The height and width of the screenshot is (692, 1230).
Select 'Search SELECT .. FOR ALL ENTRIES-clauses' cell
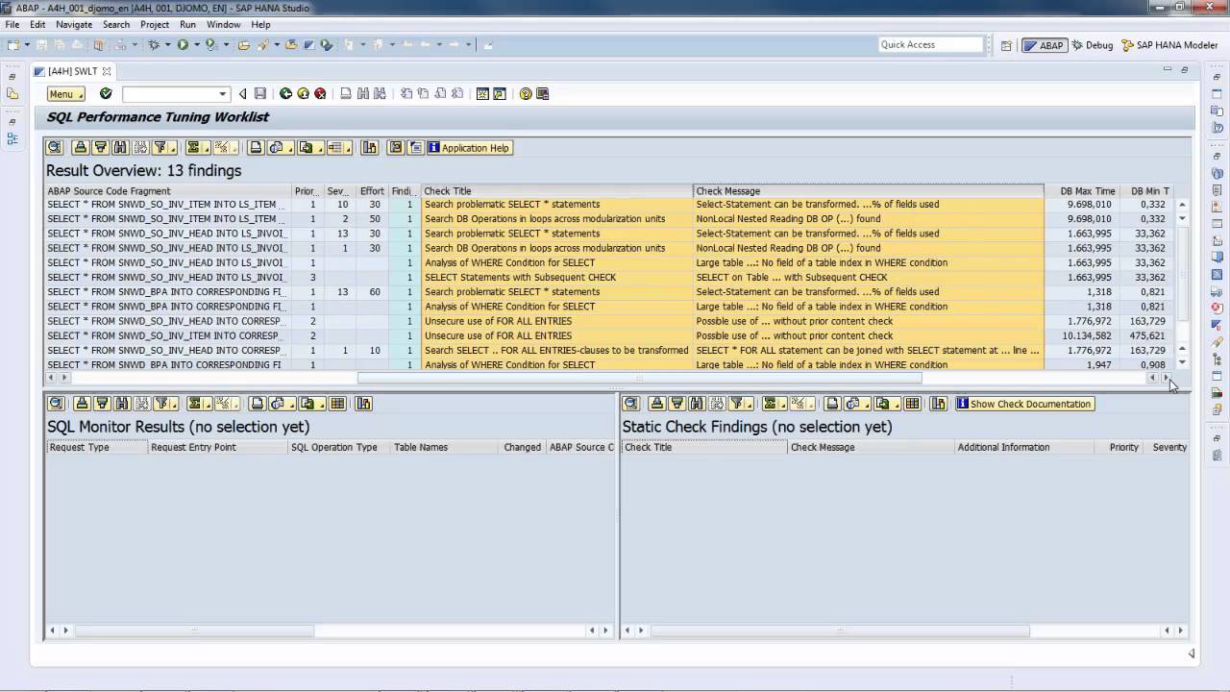pos(557,350)
